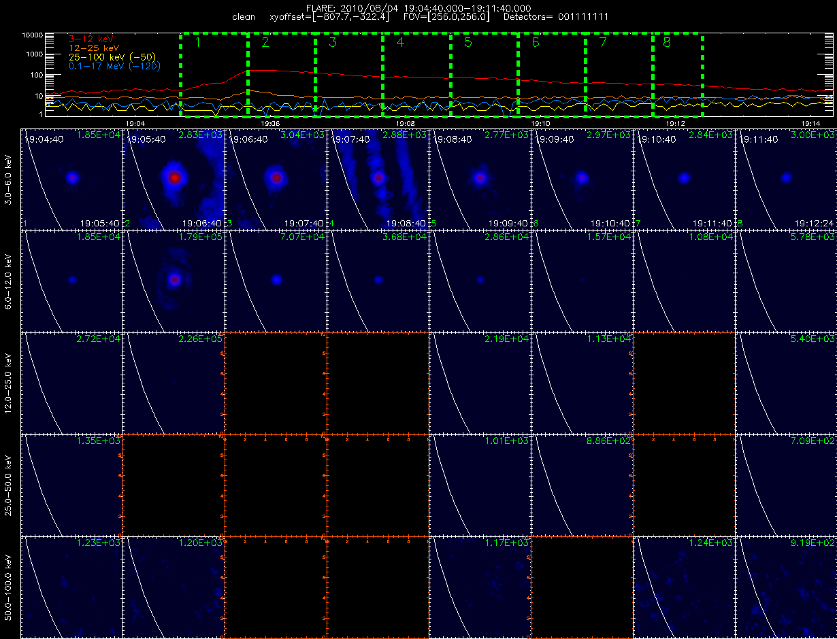Select the 19:10 time axis label
The image size is (837, 639).
pyautogui.click(x=540, y=123)
